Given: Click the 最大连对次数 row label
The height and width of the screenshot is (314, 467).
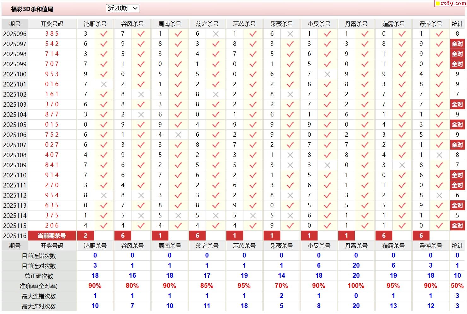Looking at the screenshot, I should (39, 306).
